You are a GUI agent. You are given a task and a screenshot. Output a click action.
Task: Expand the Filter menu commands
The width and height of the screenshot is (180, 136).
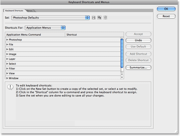click(7, 69)
